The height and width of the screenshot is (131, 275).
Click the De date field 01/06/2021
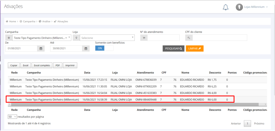click(21, 48)
